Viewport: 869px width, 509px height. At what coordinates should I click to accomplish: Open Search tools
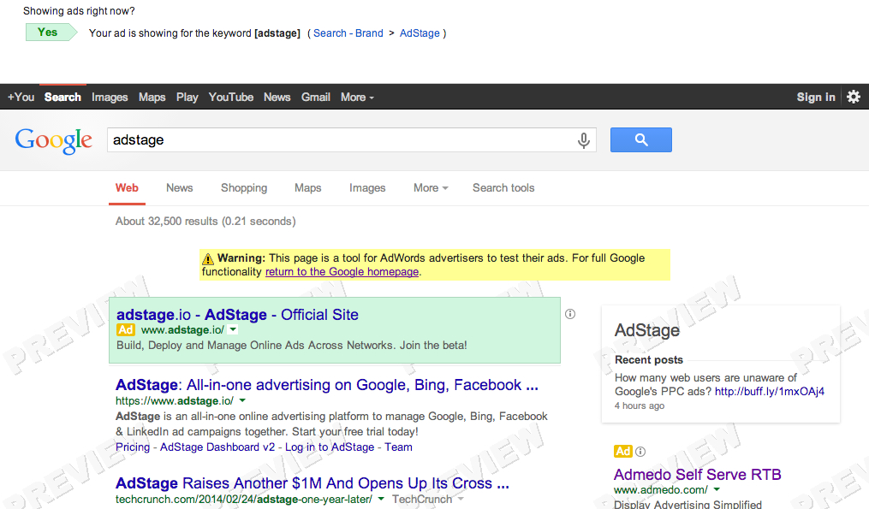503,188
